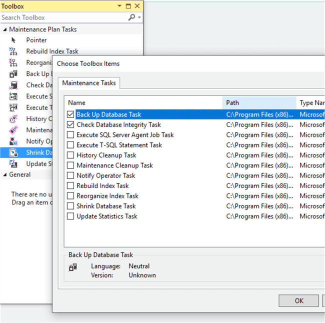Tick the Reorganize Index Task checkbox
The height and width of the screenshot is (323, 325).
pyautogui.click(x=70, y=195)
